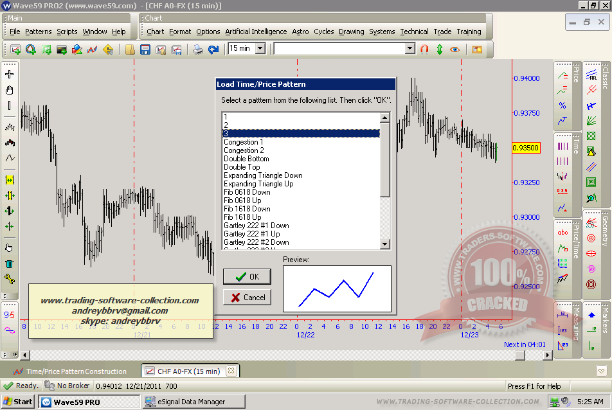
Task: Click the blue floppy disk save icon
Action: pos(145,49)
